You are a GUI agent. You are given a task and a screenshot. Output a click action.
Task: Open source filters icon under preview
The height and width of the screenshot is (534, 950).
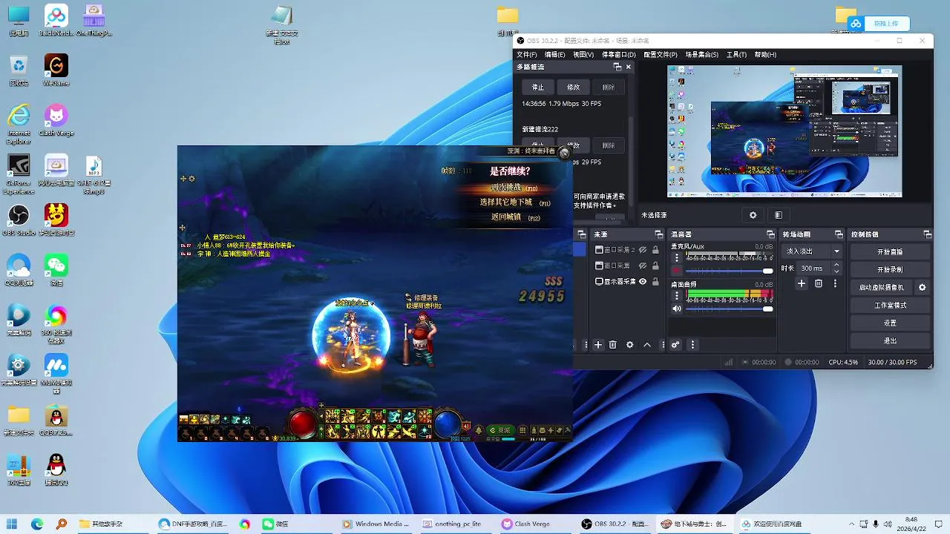778,215
